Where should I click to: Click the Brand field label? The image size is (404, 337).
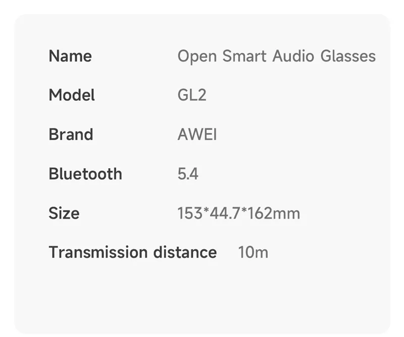click(71, 134)
